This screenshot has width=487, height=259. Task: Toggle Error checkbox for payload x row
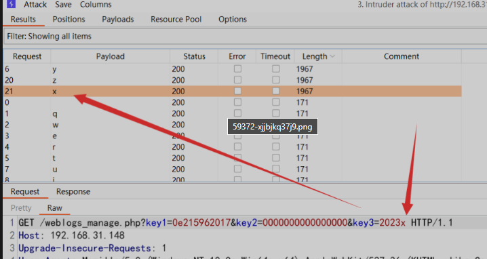pos(237,91)
